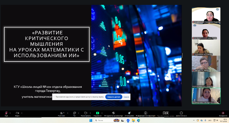229x123 pixels.
Task: Open the Участники participants panel
Action: tap(61, 113)
